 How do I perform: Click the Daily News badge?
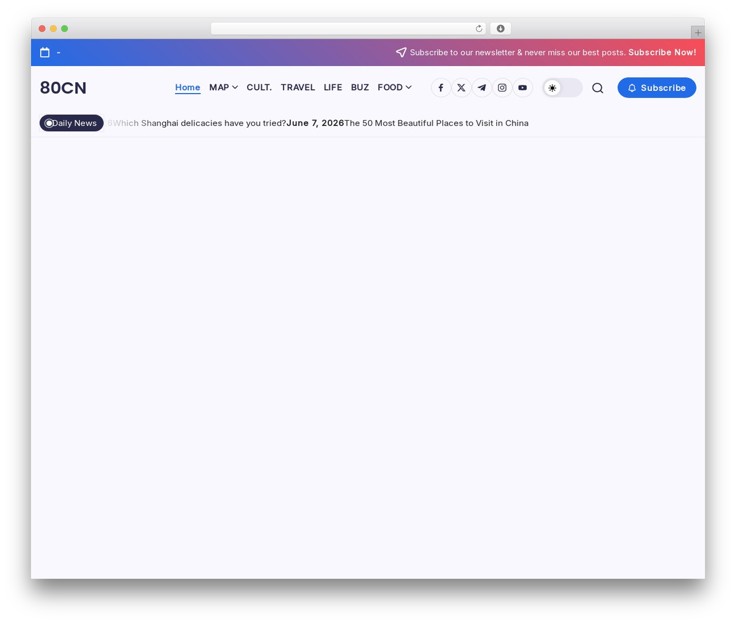[71, 123]
